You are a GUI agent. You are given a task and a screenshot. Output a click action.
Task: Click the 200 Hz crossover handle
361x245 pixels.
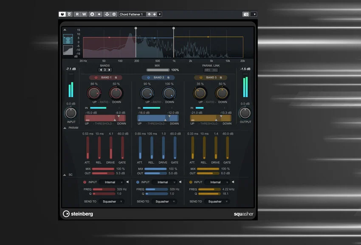click(x=136, y=28)
